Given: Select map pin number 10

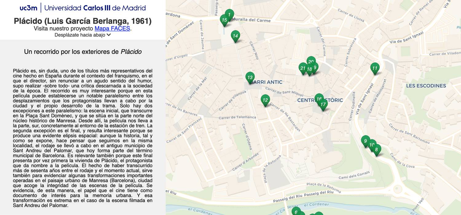Looking at the screenshot, I should coord(372,145).
